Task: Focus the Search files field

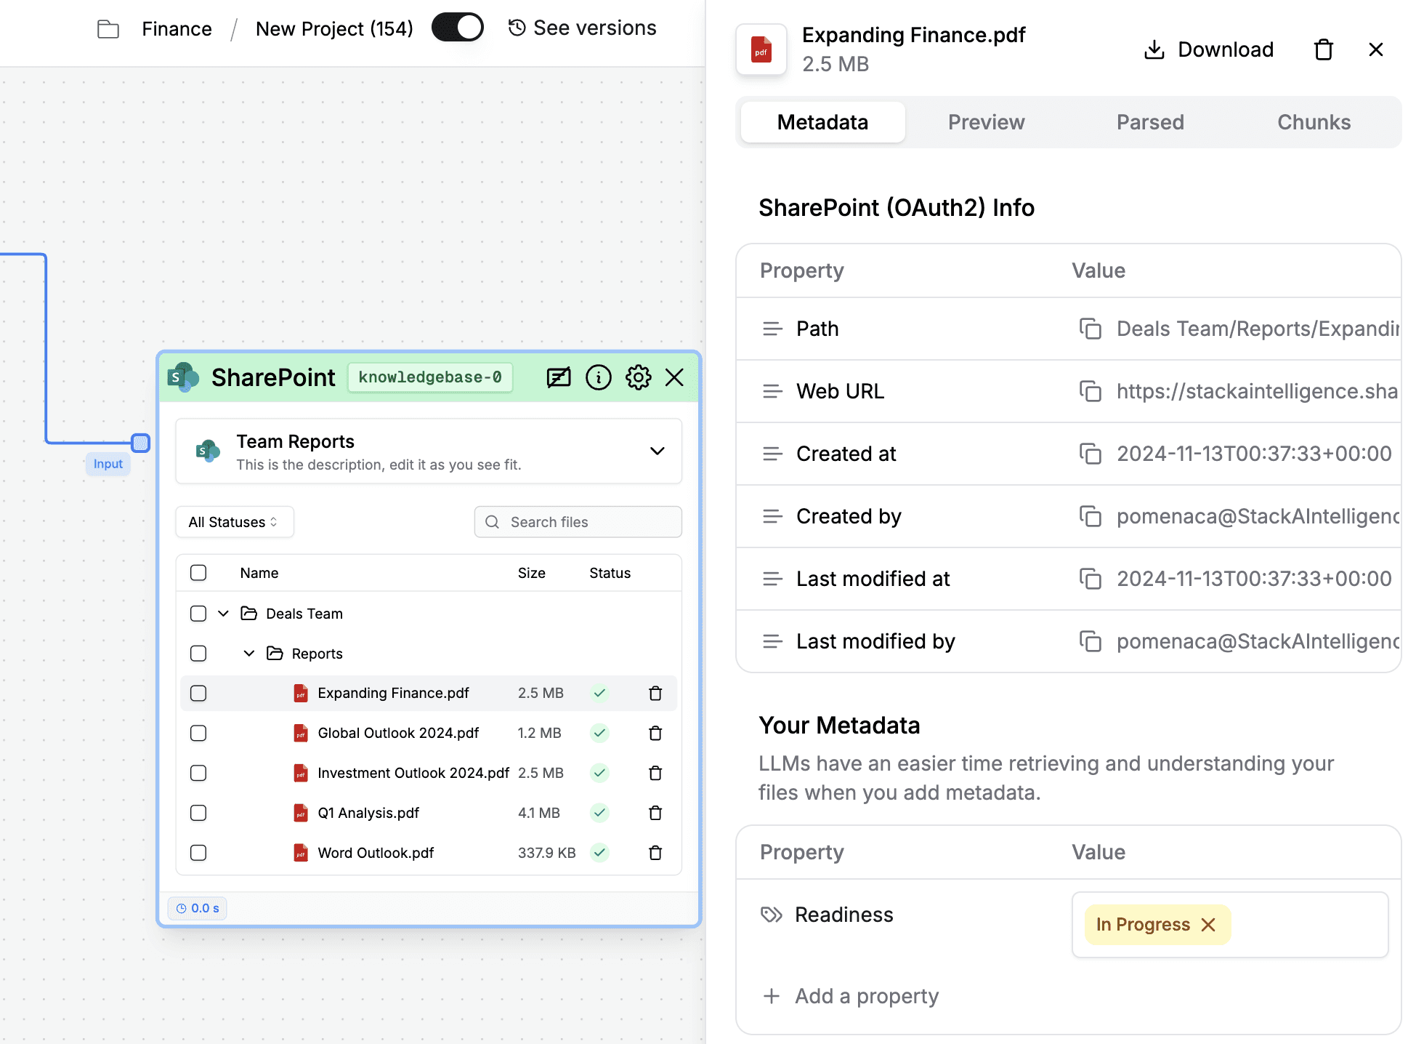Action: [x=578, y=522]
